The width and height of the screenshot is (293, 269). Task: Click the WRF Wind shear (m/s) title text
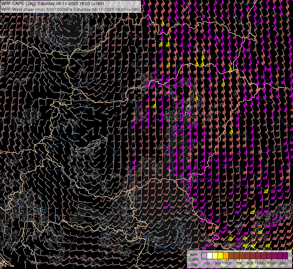pyautogui.click(x=22, y=10)
